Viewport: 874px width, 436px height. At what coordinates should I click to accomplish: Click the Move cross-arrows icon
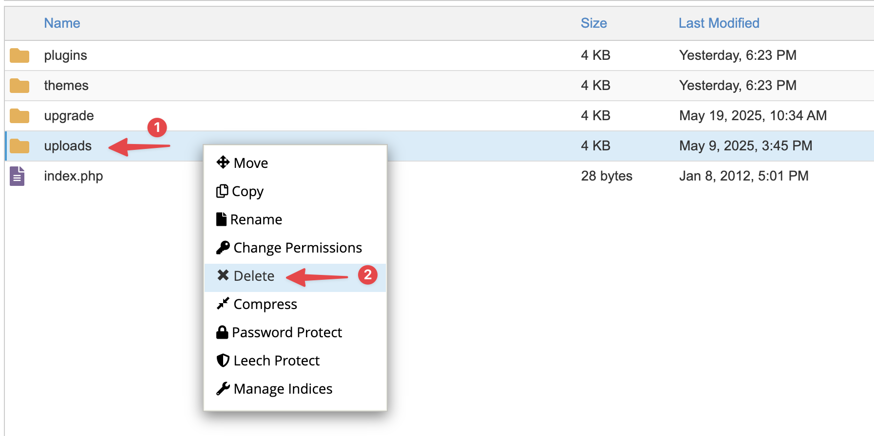223,162
